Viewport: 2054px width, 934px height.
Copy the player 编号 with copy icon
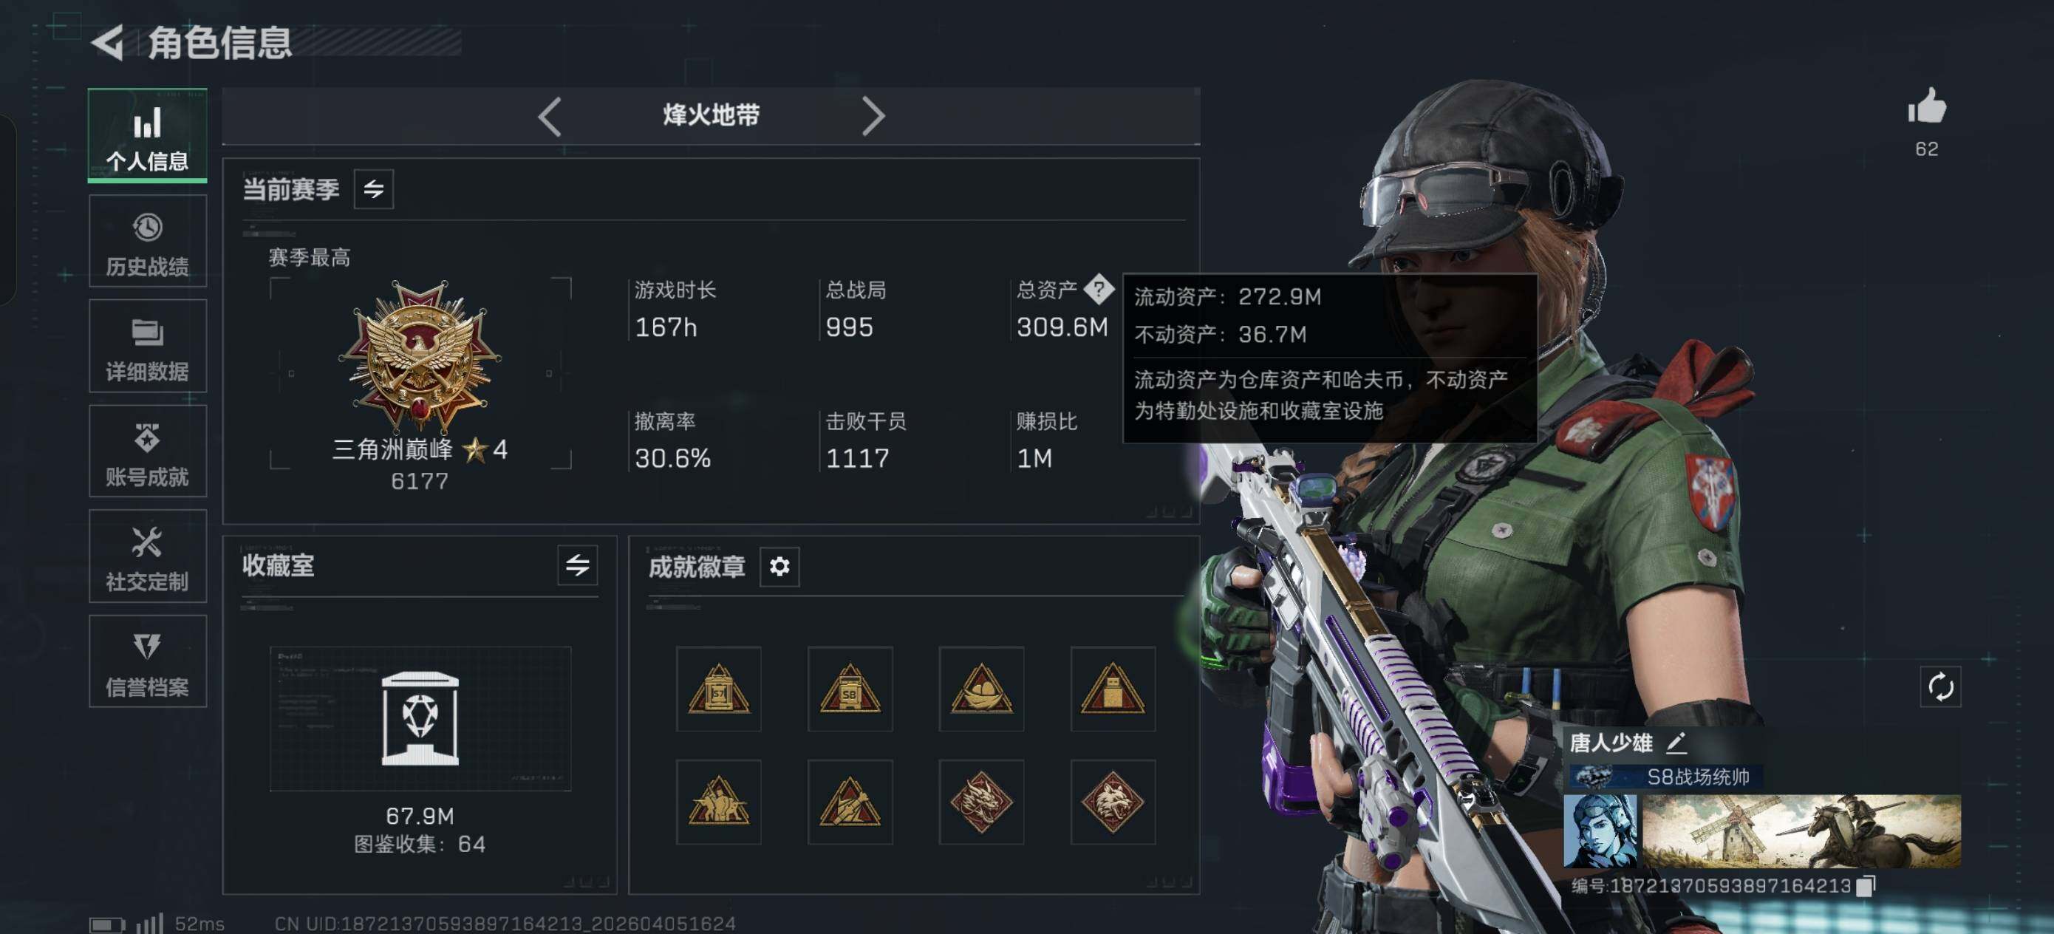[1865, 885]
